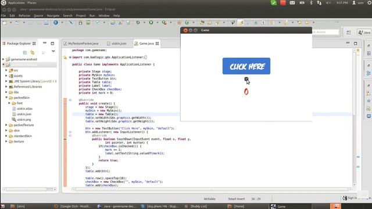Select the libs folder

tap(16, 92)
